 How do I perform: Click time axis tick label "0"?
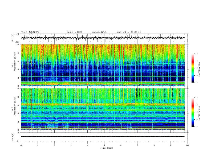point(21,145)
